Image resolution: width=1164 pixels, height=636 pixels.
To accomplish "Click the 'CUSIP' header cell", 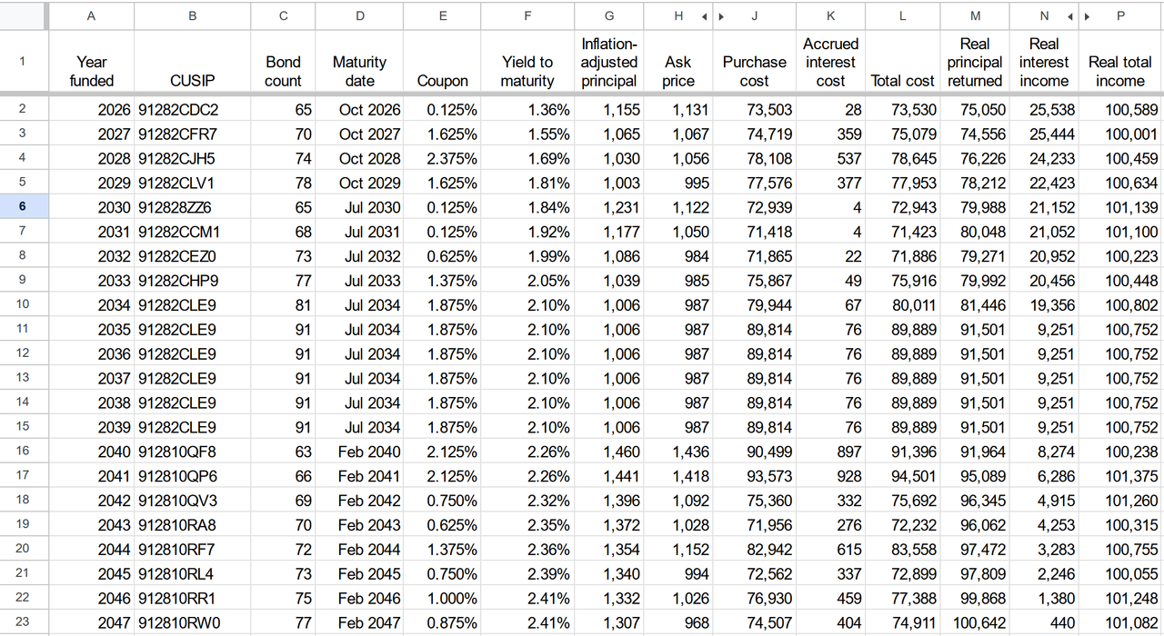I will 193,62.
